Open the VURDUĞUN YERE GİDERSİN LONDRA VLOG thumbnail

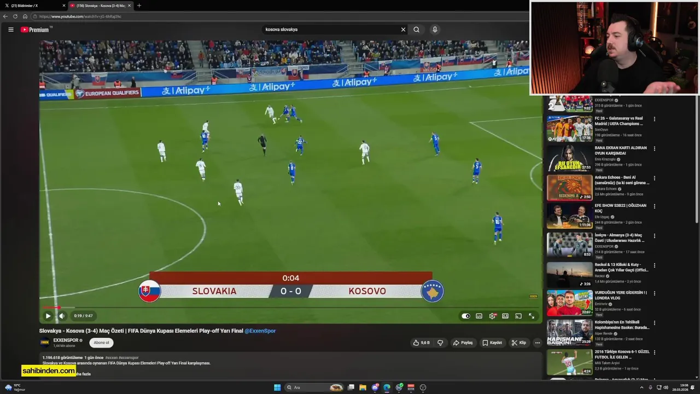point(569,303)
